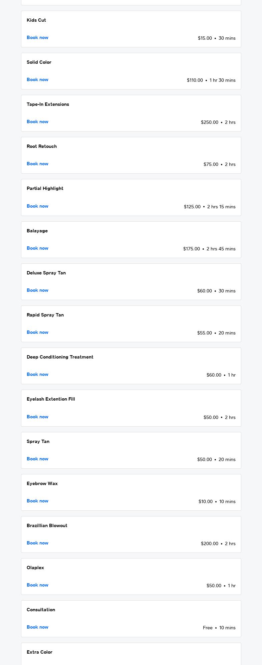Screen dimensions: 262x665
Task: Book the $50 Spray Tan service
Action: click(x=37, y=459)
